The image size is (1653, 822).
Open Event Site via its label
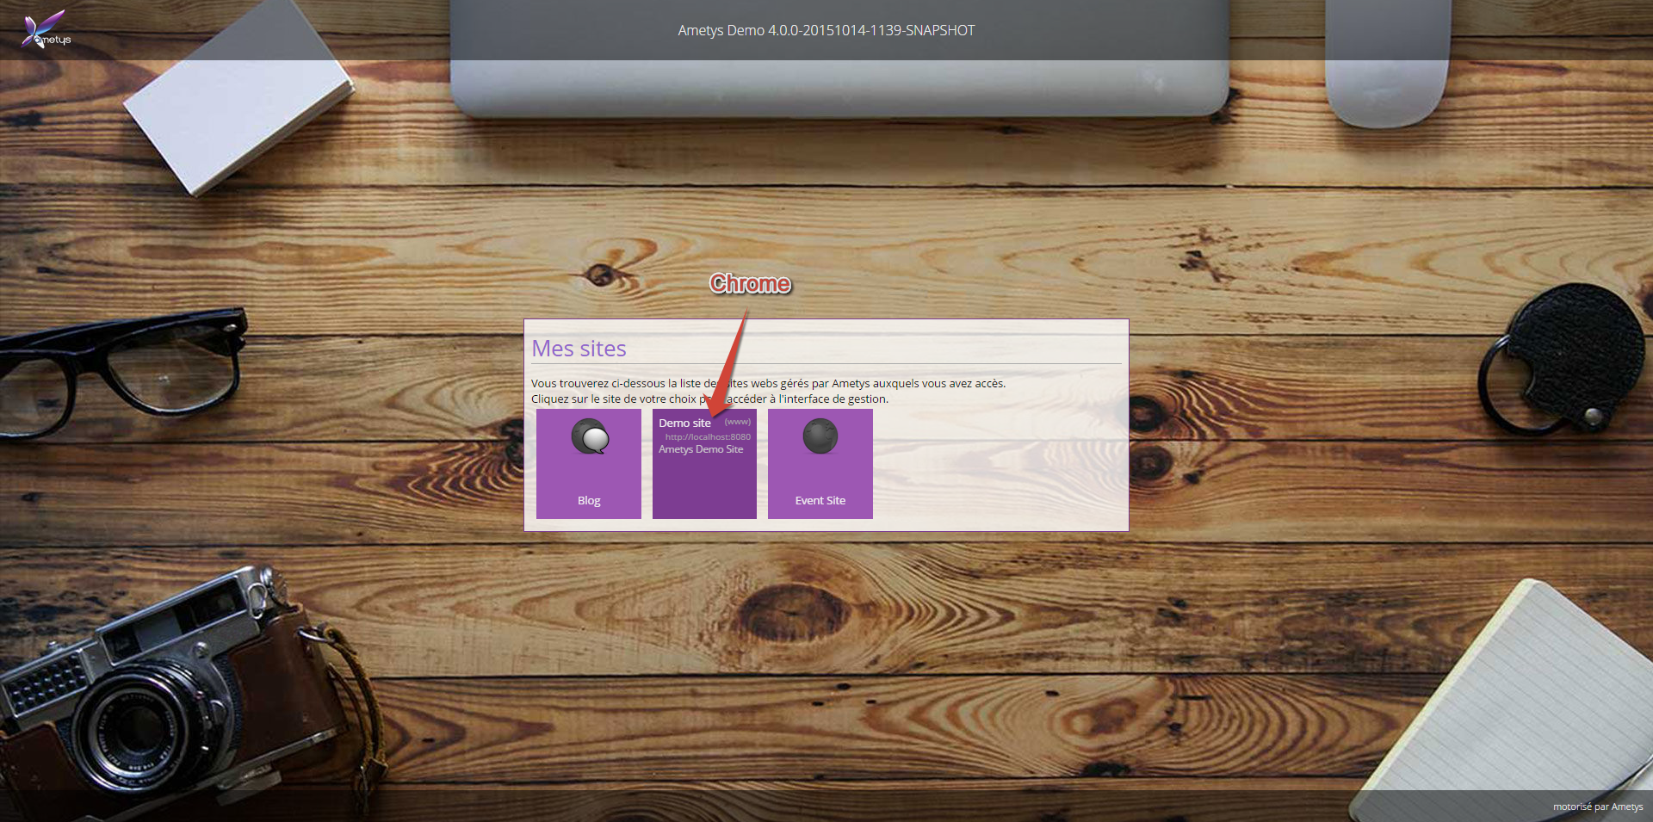click(820, 501)
